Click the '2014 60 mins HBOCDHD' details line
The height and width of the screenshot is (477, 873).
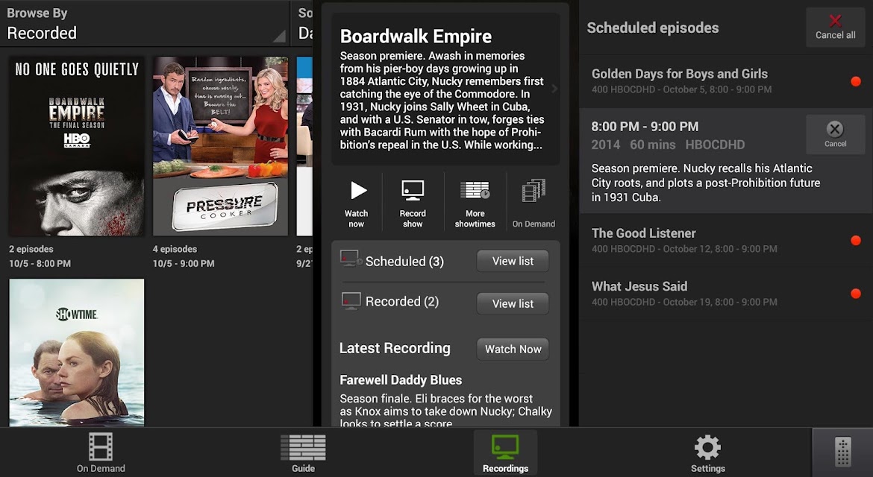click(668, 145)
